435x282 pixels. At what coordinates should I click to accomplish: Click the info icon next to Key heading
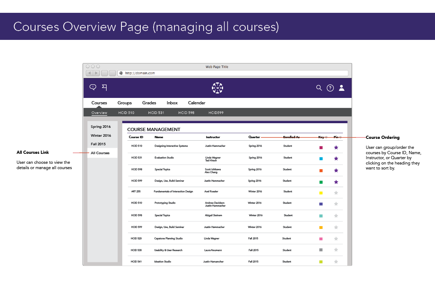coord(326,137)
